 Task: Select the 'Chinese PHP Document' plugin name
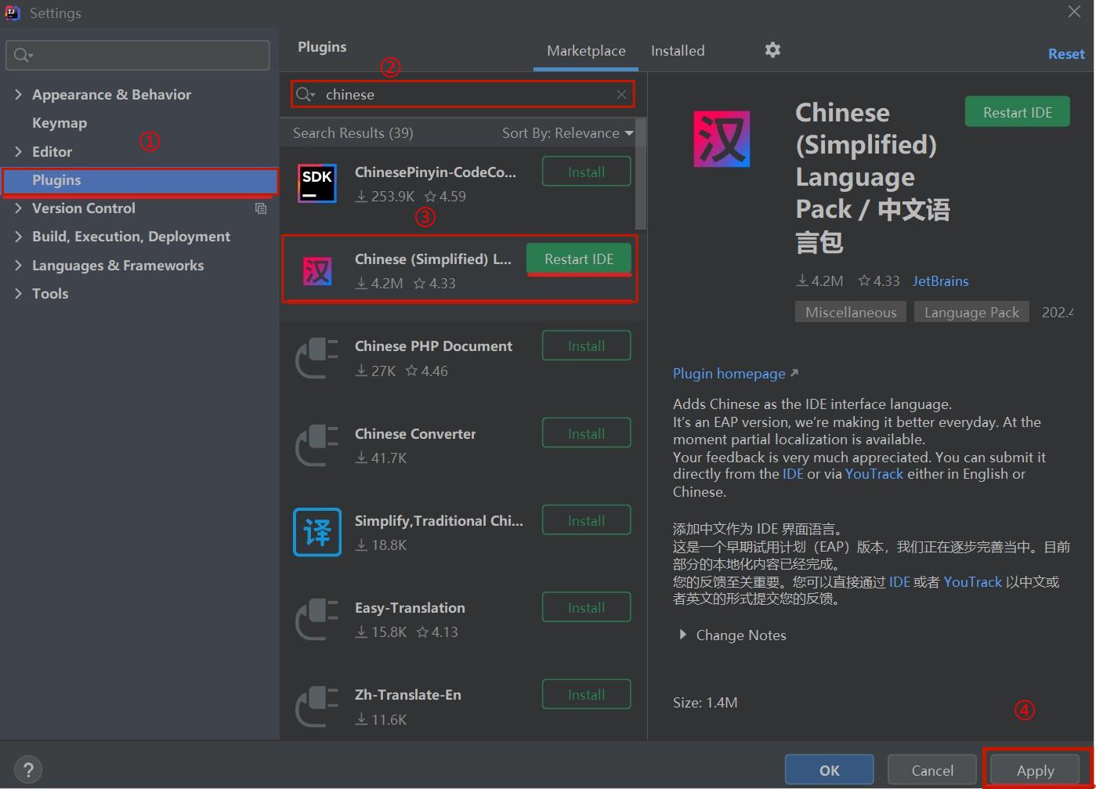[x=433, y=346]
